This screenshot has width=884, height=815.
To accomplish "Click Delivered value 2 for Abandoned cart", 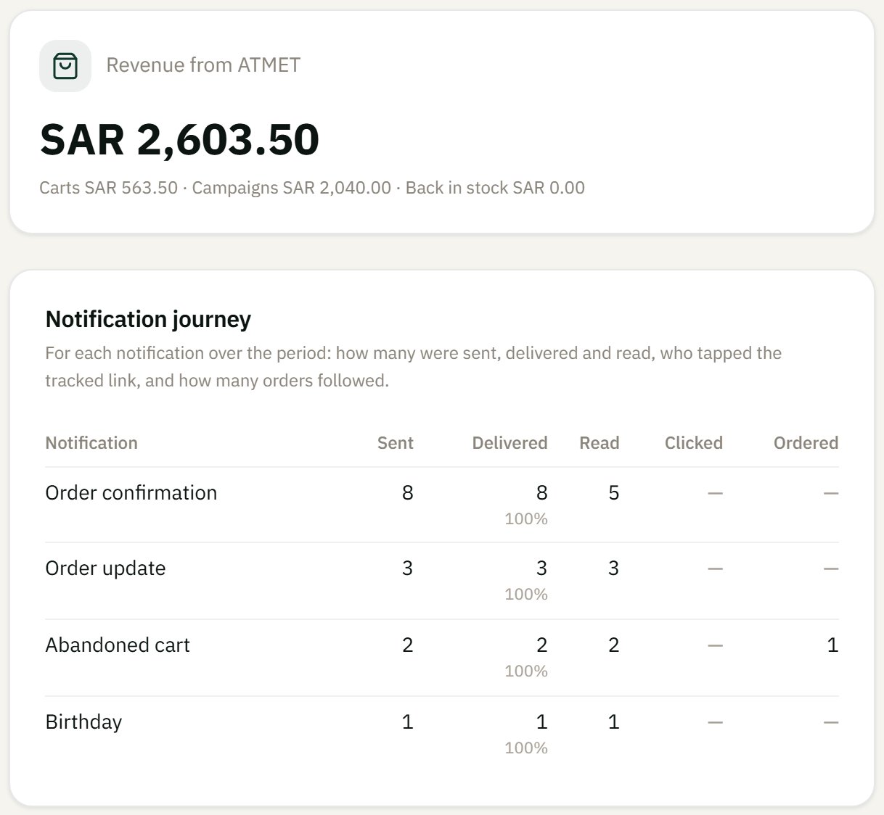I will point(542,645).
